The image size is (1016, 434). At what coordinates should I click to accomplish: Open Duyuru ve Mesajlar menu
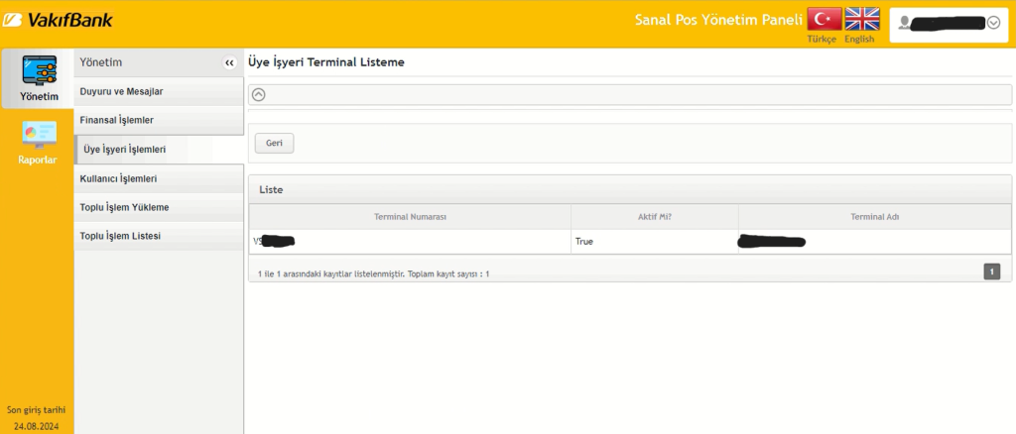tap(121, 91)
